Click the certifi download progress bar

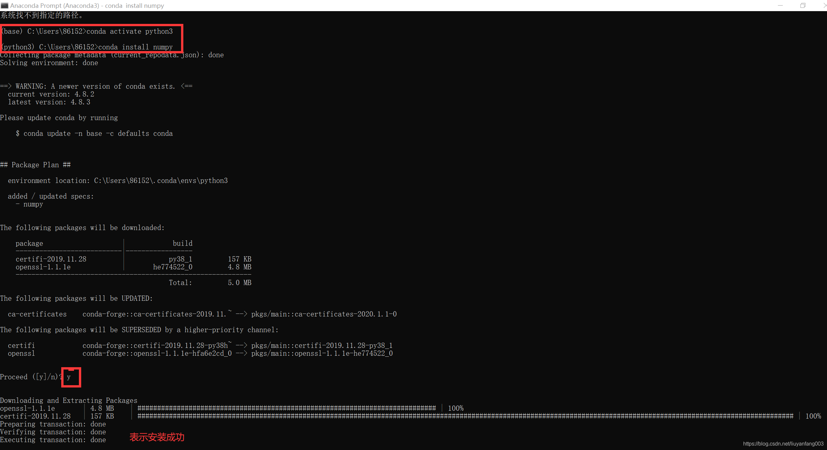pos(465,416)
